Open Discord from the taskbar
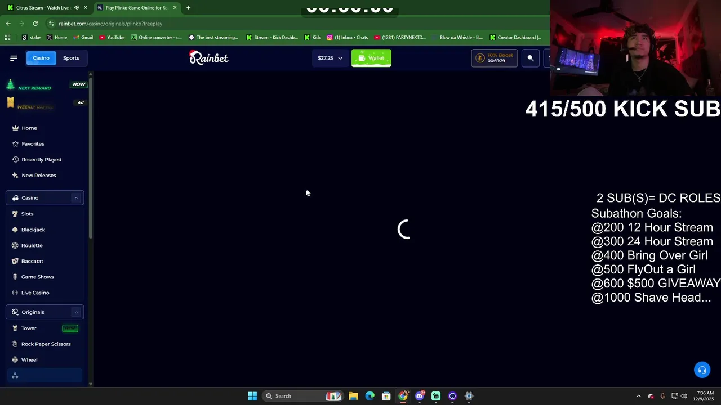The image size is (721, 405). [x=419, y=396]
